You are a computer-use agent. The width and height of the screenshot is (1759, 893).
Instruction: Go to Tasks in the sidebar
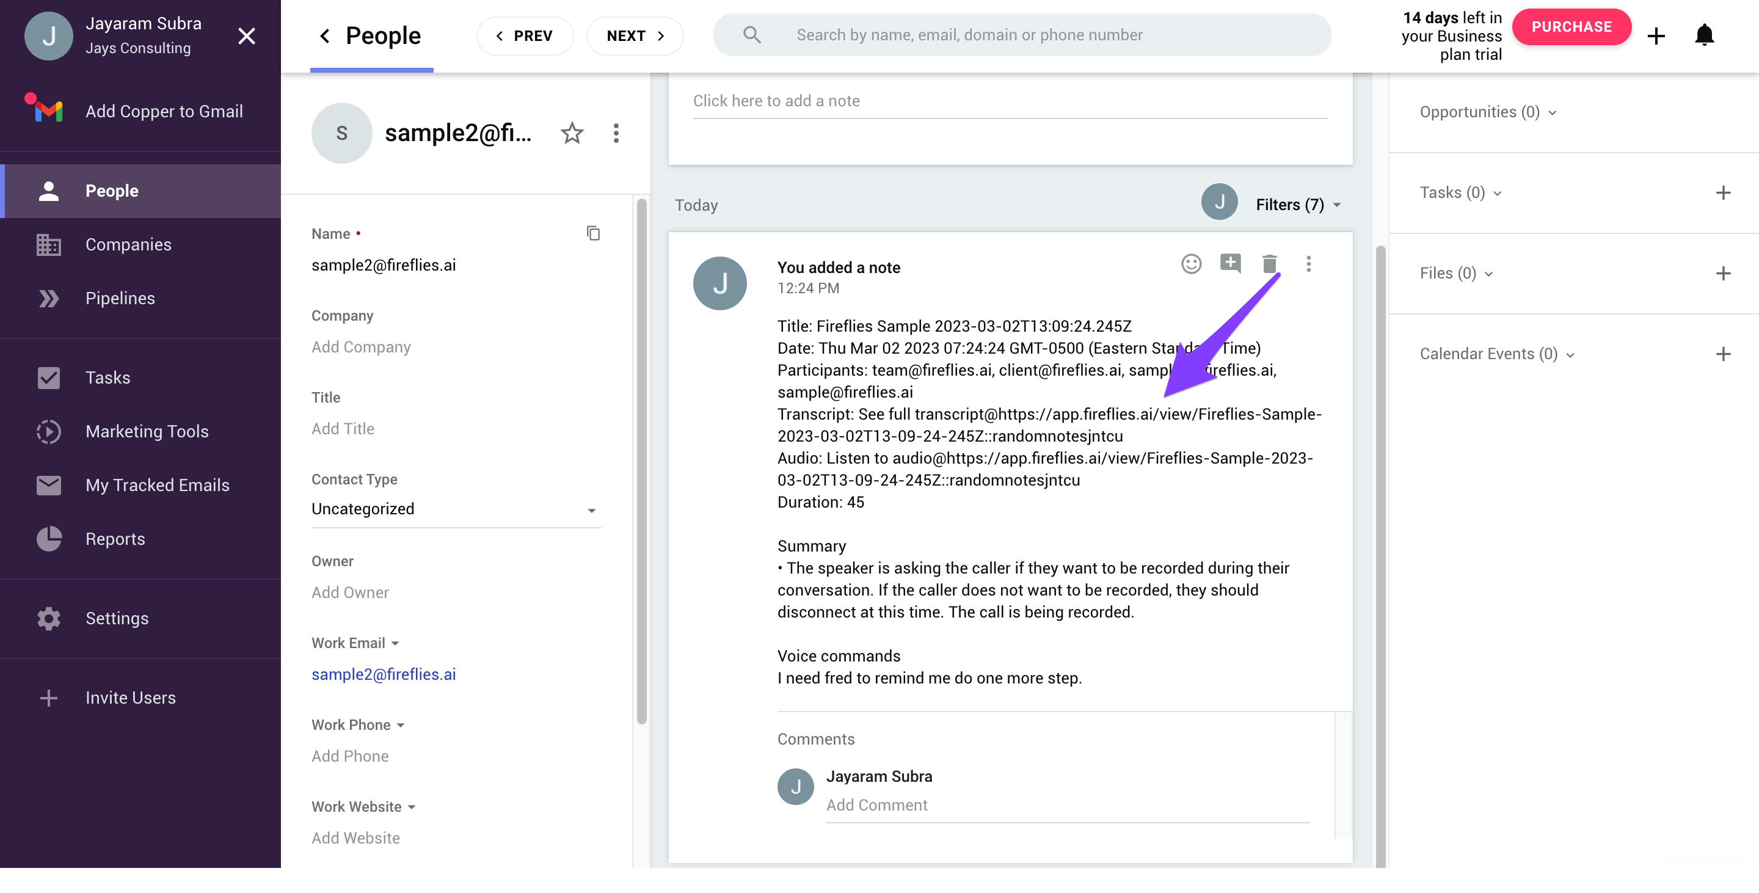140,377
